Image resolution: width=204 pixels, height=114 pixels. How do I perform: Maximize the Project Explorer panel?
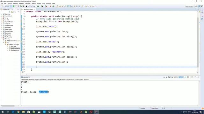(x=18, y=9)
